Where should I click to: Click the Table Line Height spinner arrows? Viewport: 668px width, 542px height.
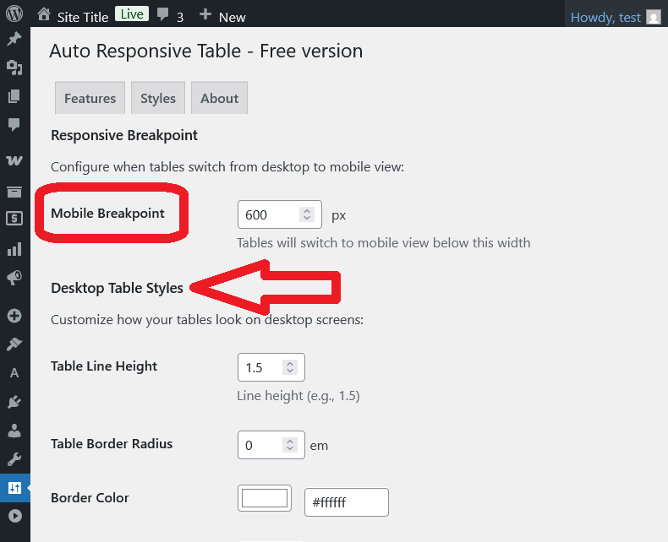pyautogui.click(x=290, y=367)
